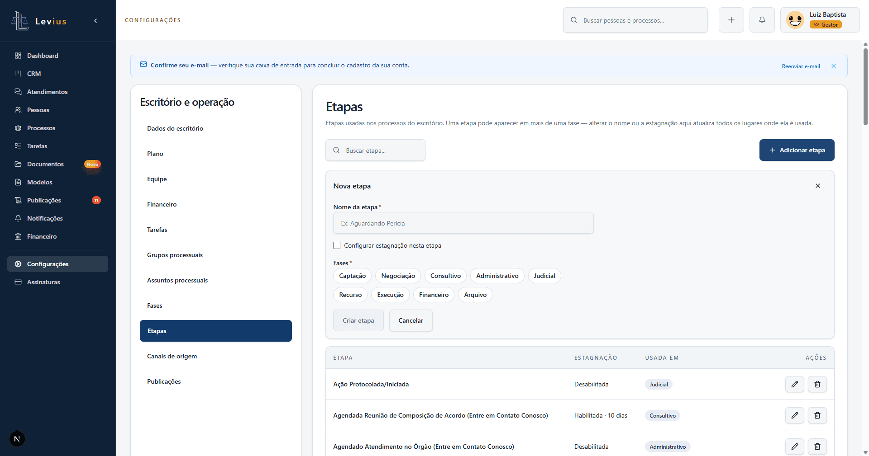Click the Cancelar button

[x=411, y=320]
